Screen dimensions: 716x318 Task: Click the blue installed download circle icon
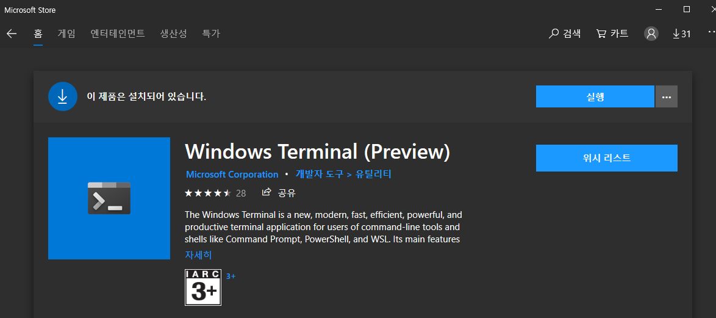point(63,96)
